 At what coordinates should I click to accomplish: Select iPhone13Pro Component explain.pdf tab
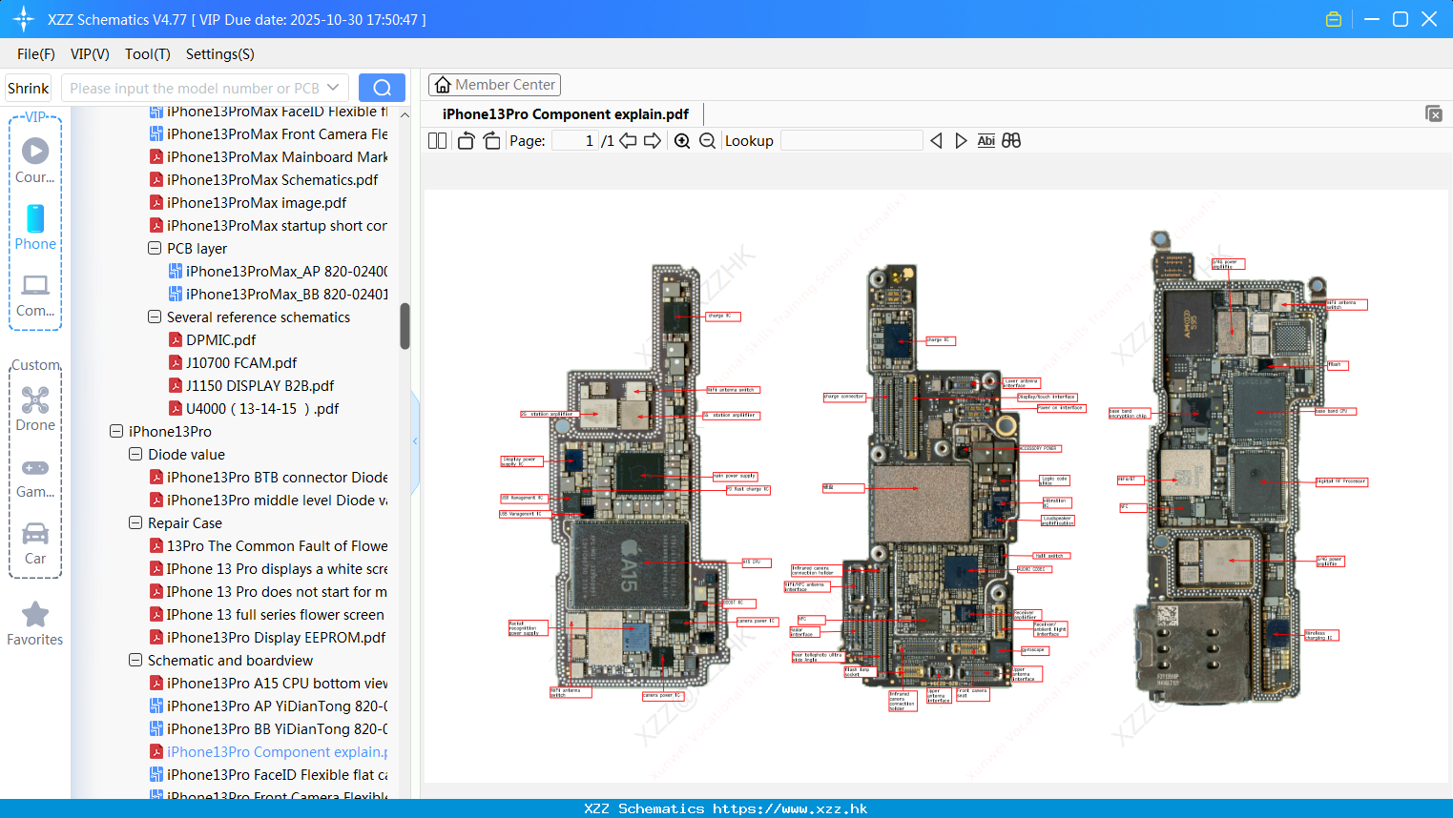566,114
